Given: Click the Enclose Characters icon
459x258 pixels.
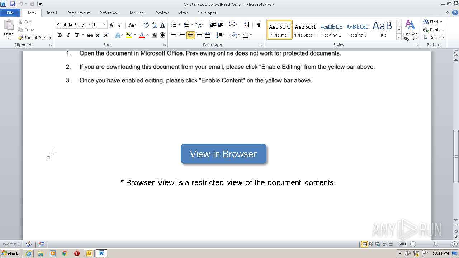Looking at the screenshot, I should [162, 35].
